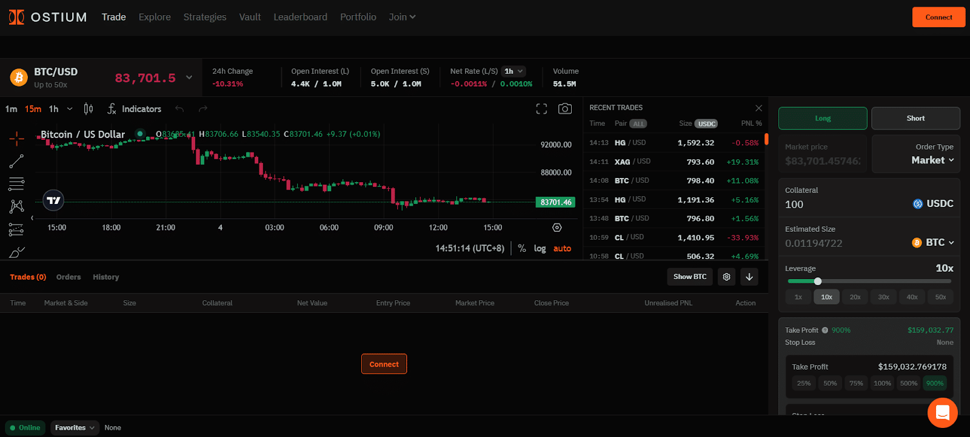Switch to the Orders tab

coord(69,277)
